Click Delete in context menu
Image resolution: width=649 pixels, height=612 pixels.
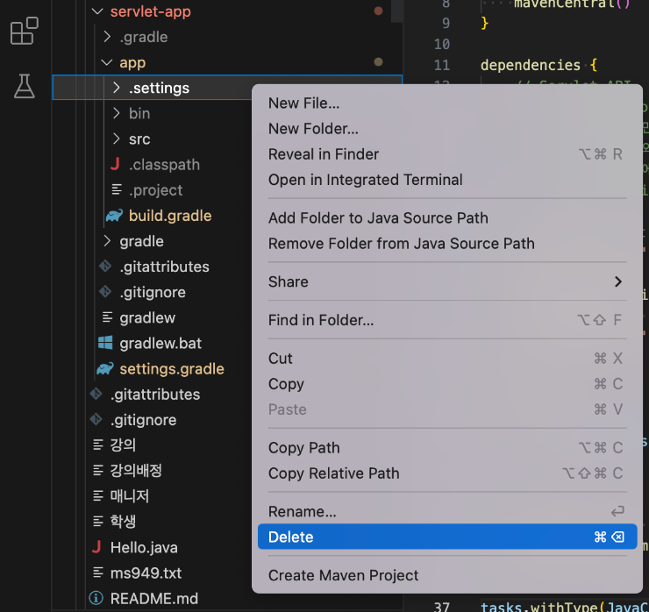click(447, 537)
